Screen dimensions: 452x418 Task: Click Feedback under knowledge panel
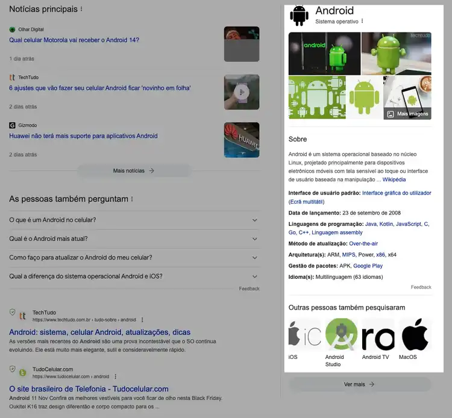421,287
